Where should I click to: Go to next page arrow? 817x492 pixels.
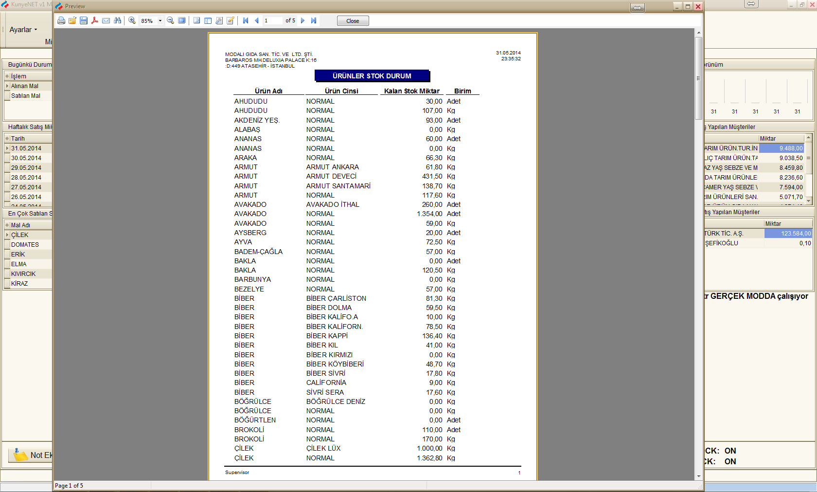302,20
